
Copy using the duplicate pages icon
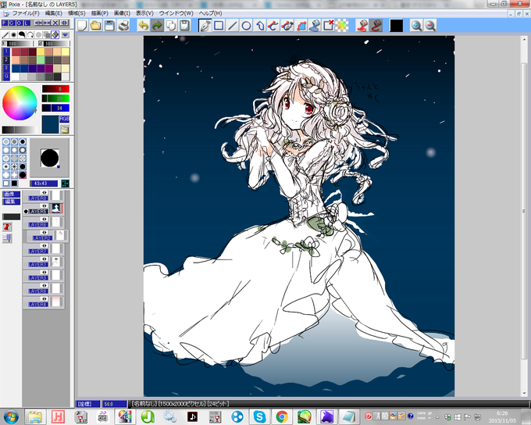pos(171,26)
